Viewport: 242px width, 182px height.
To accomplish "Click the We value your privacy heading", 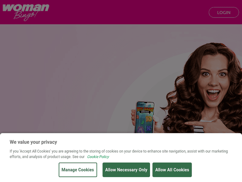I will 33,142.
